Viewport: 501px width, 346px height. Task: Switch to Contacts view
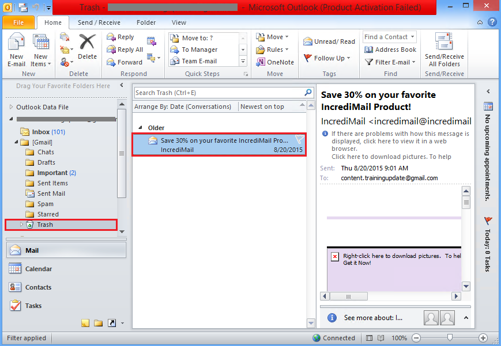tap(66, 287)
